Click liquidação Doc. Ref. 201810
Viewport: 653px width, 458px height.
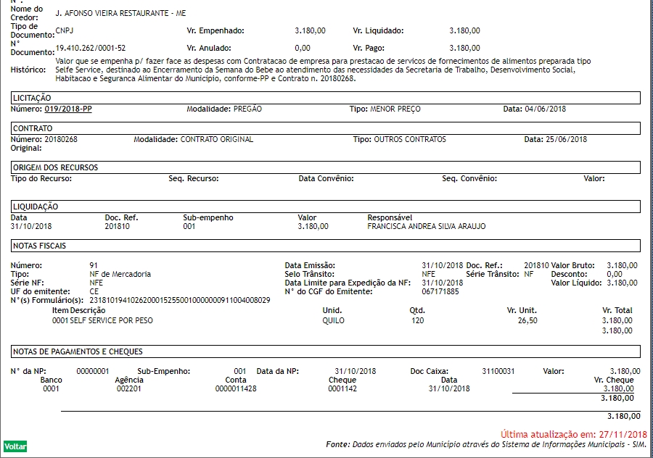click(x=117, y=226)
